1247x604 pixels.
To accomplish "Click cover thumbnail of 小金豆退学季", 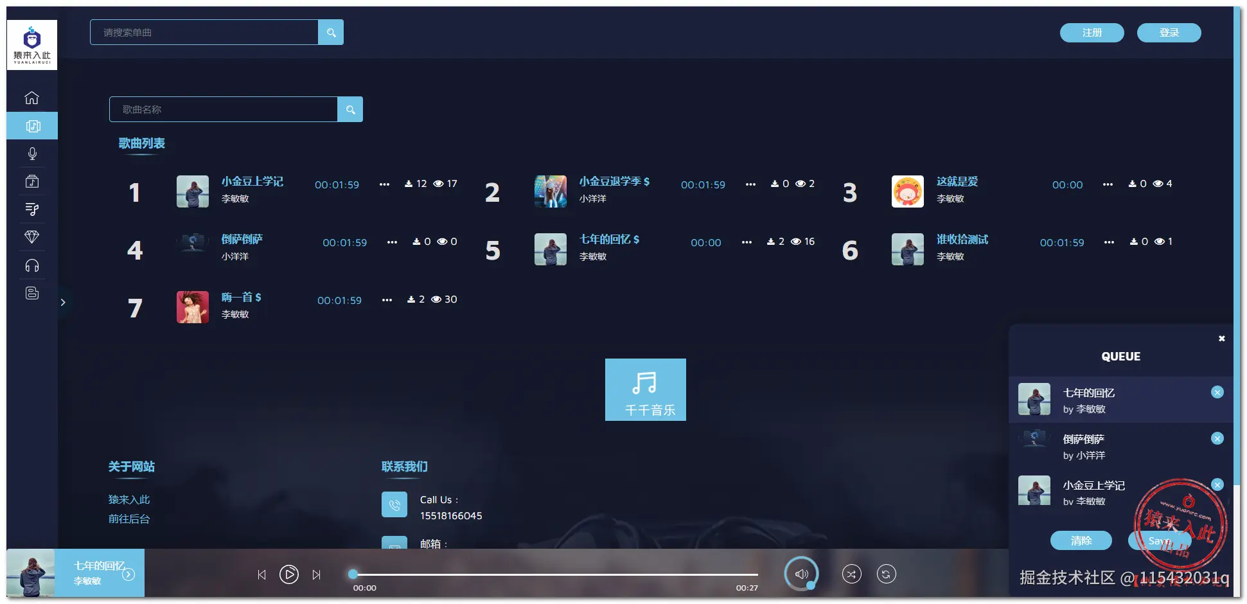I will coord(551,191).
